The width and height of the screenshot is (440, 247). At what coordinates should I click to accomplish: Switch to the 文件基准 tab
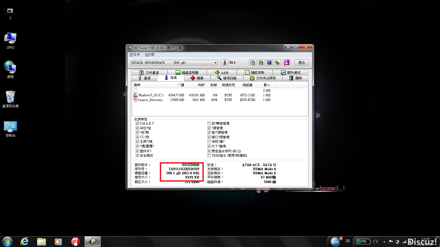pos(149,72)
